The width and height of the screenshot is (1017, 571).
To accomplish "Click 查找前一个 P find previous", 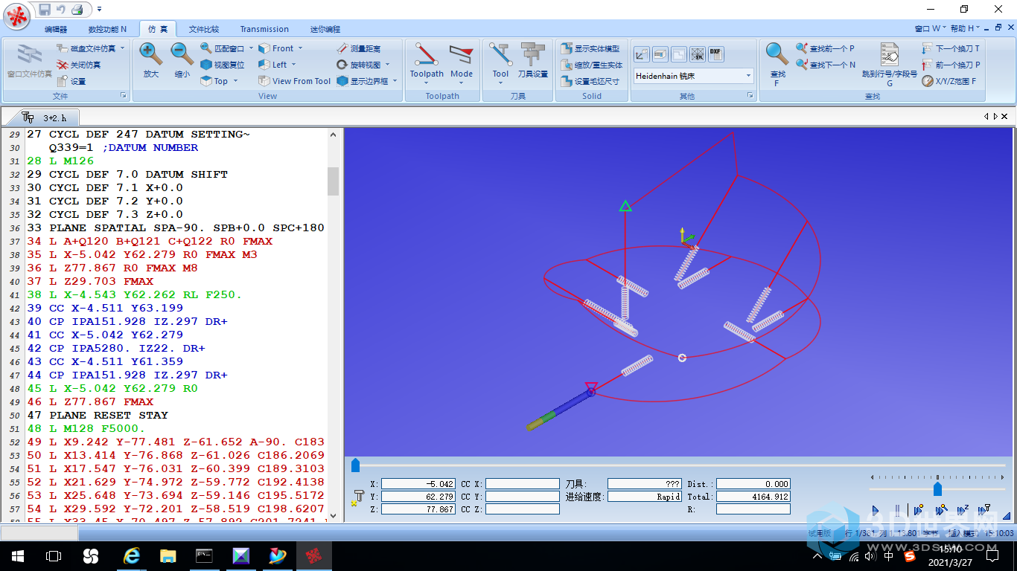I will pos(826,48).
